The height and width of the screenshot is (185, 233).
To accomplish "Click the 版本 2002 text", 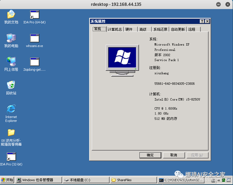I will [x=162, y=55].
